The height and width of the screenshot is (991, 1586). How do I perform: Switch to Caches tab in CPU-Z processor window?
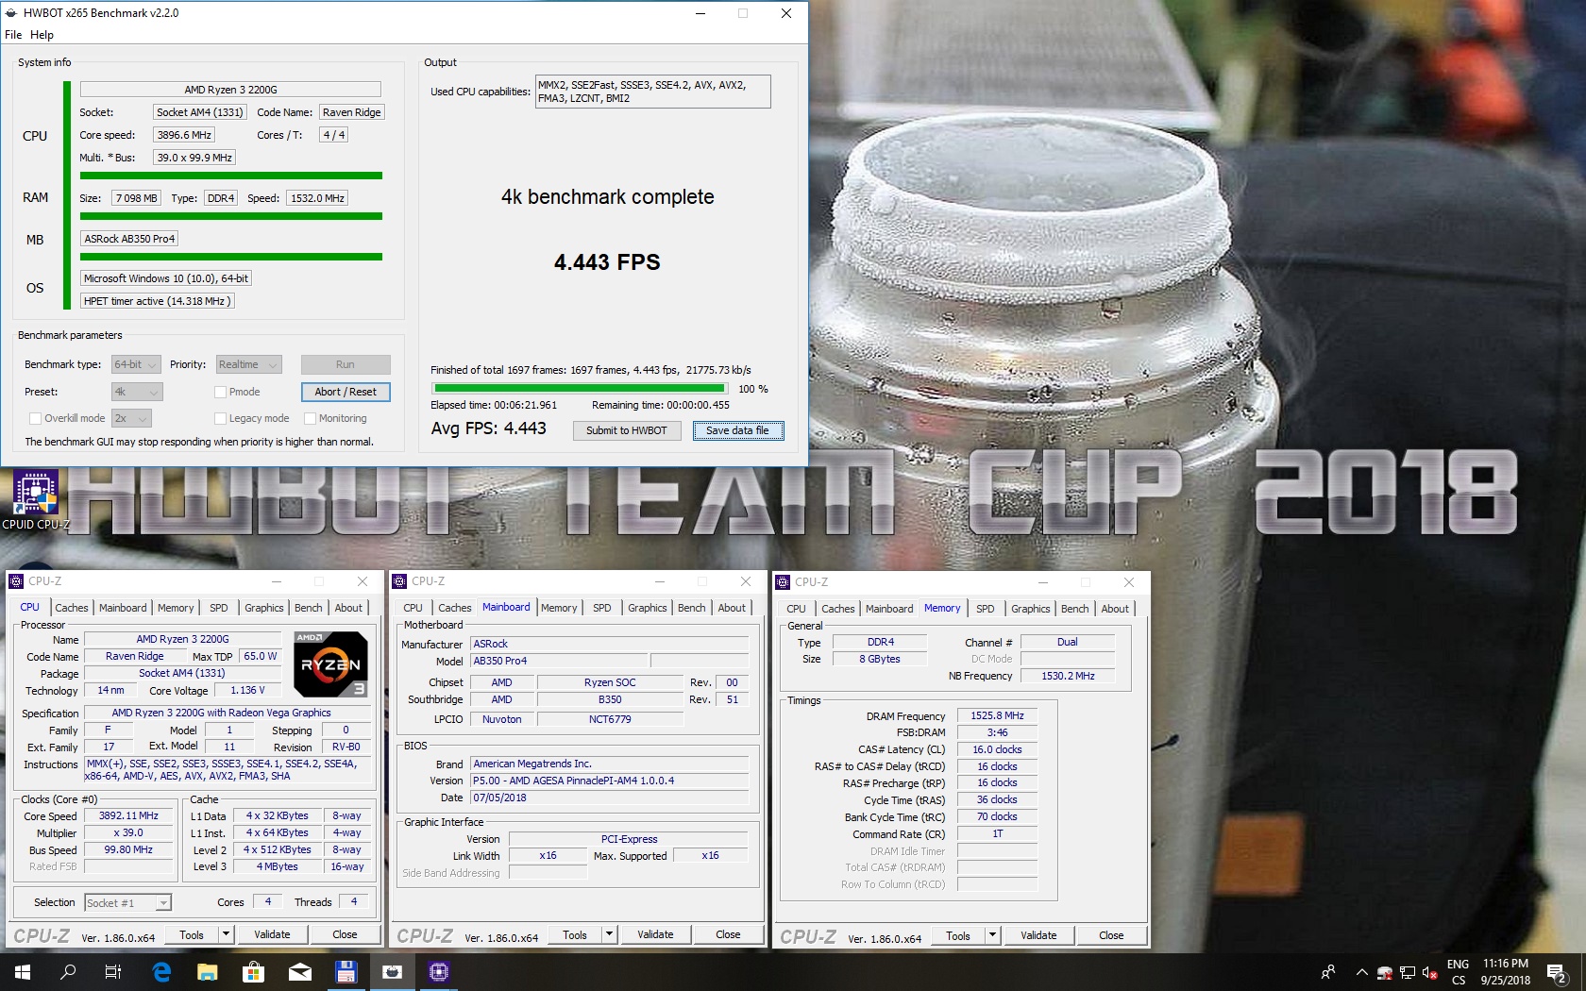[x=72, y=608]
